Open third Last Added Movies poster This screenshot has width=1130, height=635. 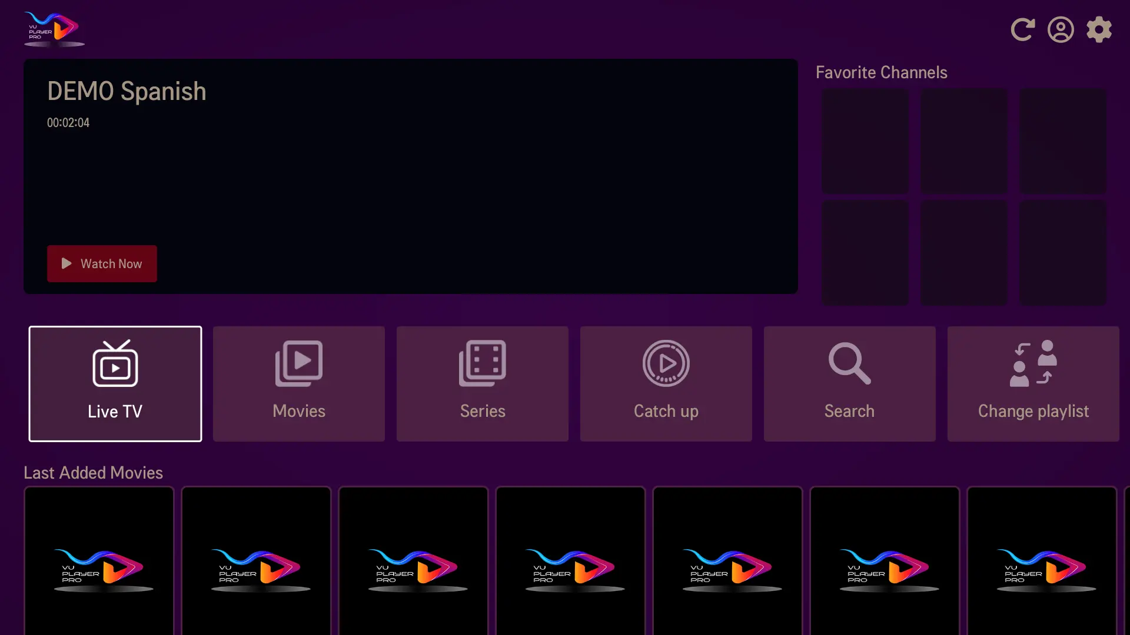tap(413, 562)
